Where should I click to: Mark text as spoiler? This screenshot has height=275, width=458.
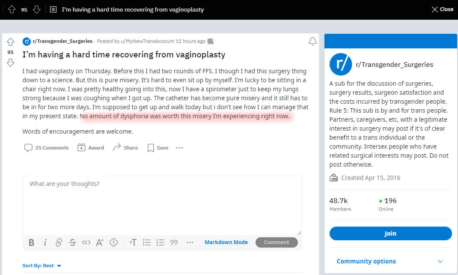click(113, 242)
